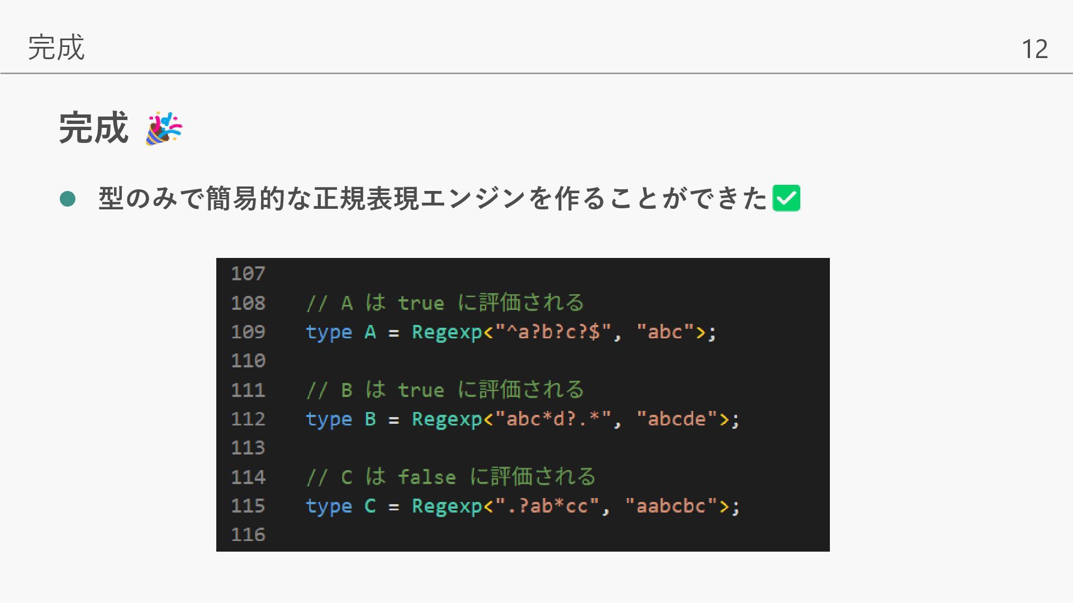Screen dimensions: 1073x603
Task: Click the "abcde" string literal
Action: point(677,419)
